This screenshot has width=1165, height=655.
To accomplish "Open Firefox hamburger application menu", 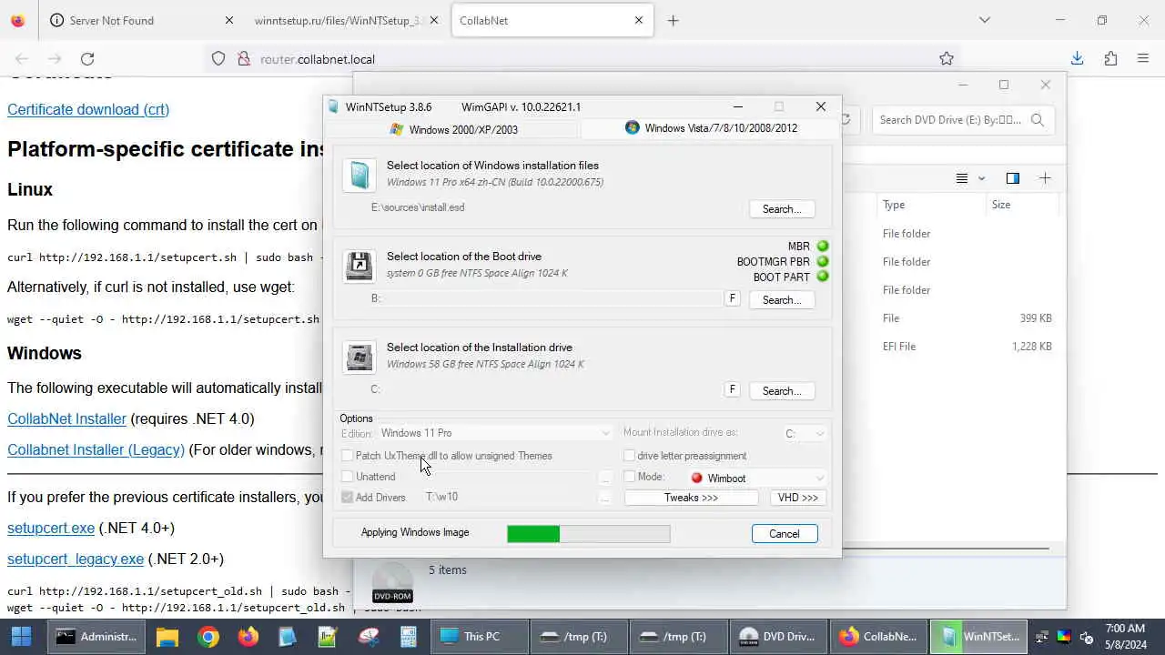I will point(1143,59).
